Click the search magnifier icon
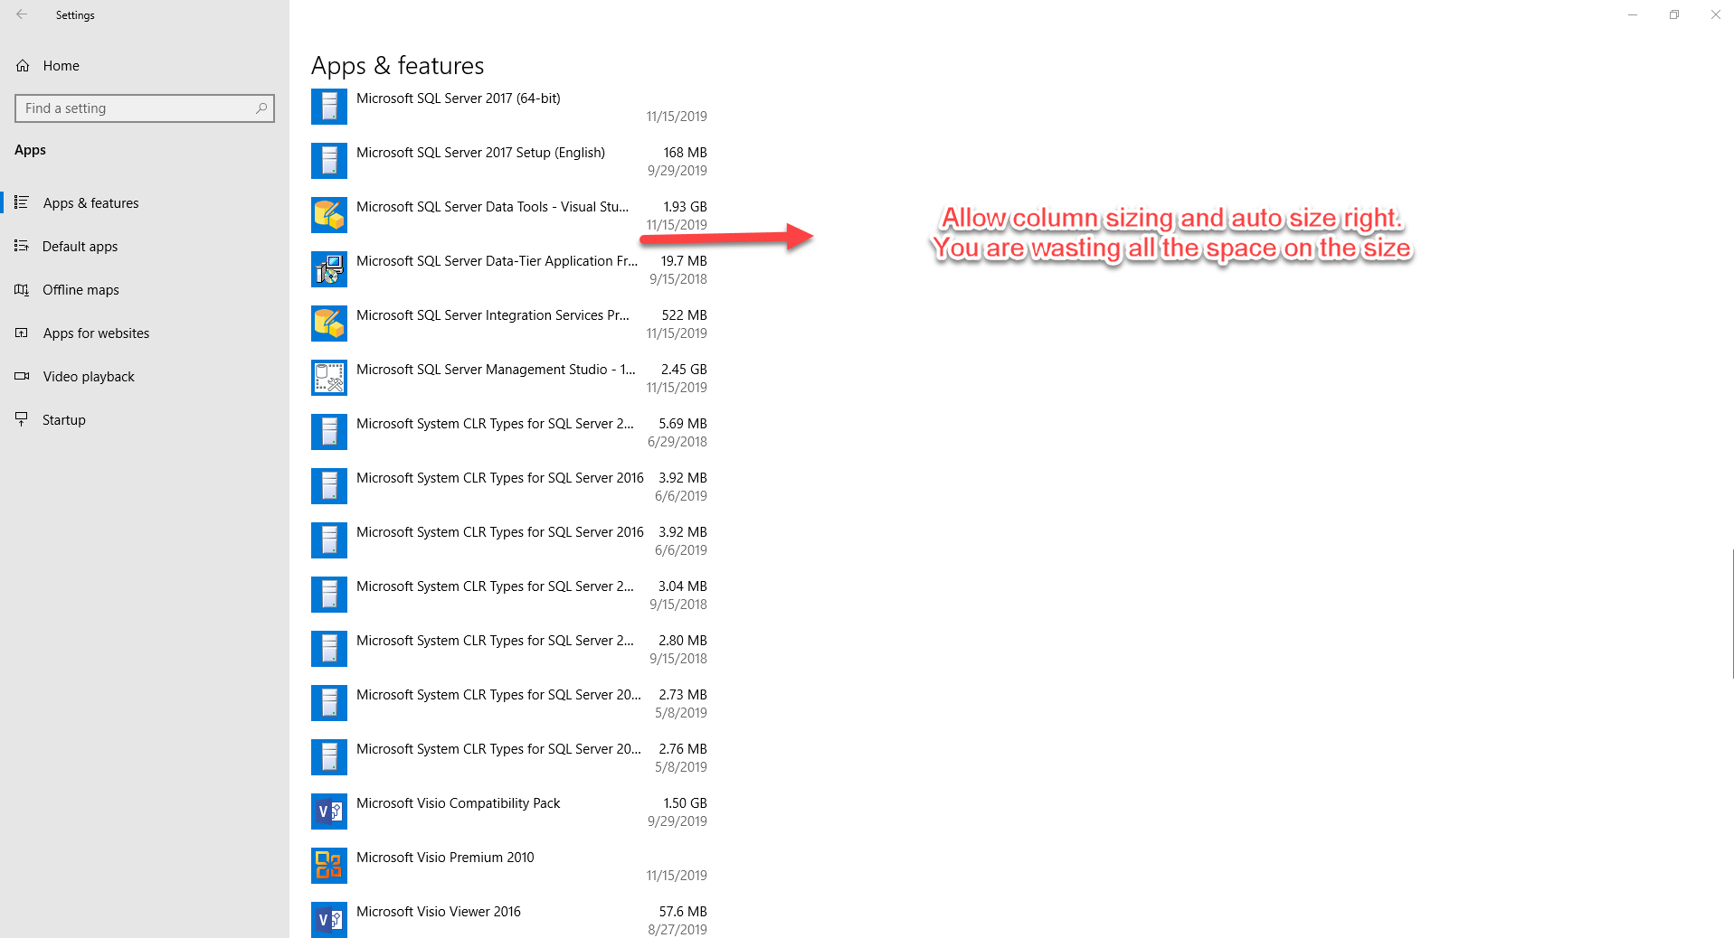 pos(261,108)
